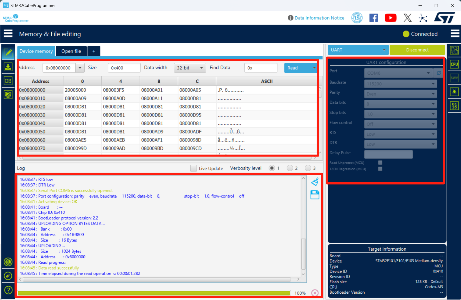Open the UART connection type dropdown

(358, 50)
